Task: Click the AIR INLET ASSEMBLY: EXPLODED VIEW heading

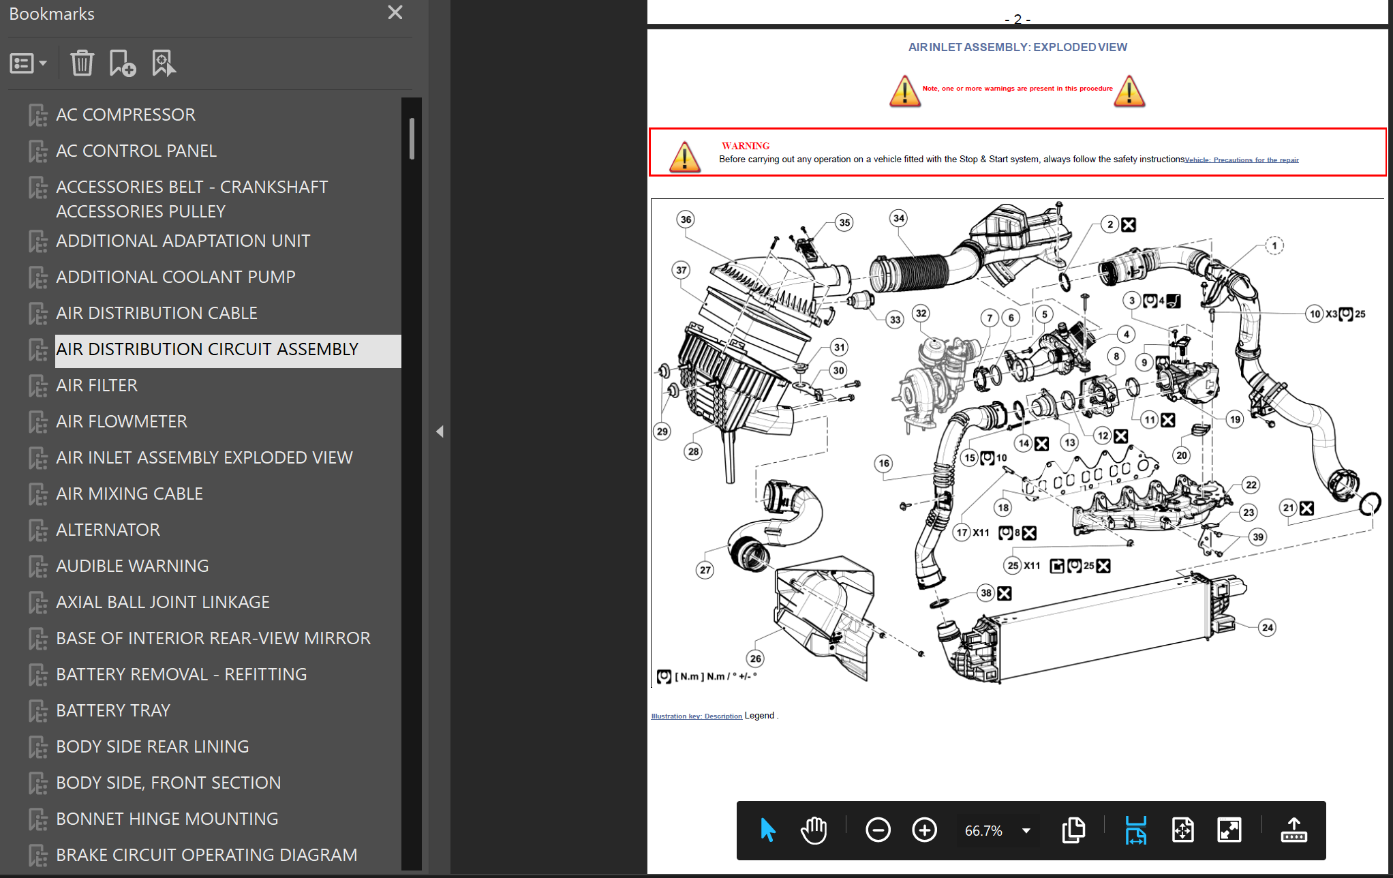Action: coord(1017,47)
